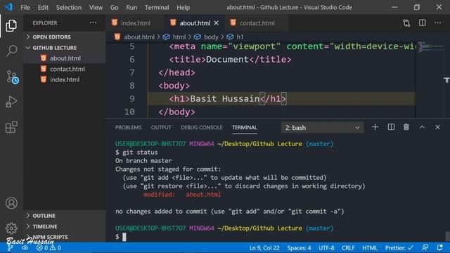Close the about.html editor tab
The width and height of the screenshot is (450, 253).
tap(217, 23)
